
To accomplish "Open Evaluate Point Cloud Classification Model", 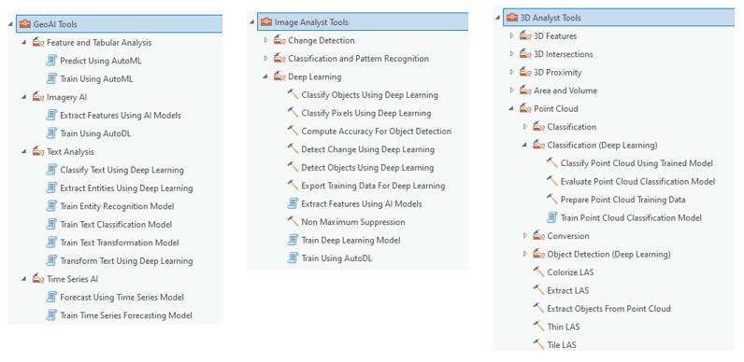I will [x=637, y=181].
